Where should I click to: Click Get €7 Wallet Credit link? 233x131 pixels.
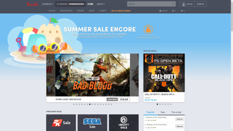tap(121, 11)
